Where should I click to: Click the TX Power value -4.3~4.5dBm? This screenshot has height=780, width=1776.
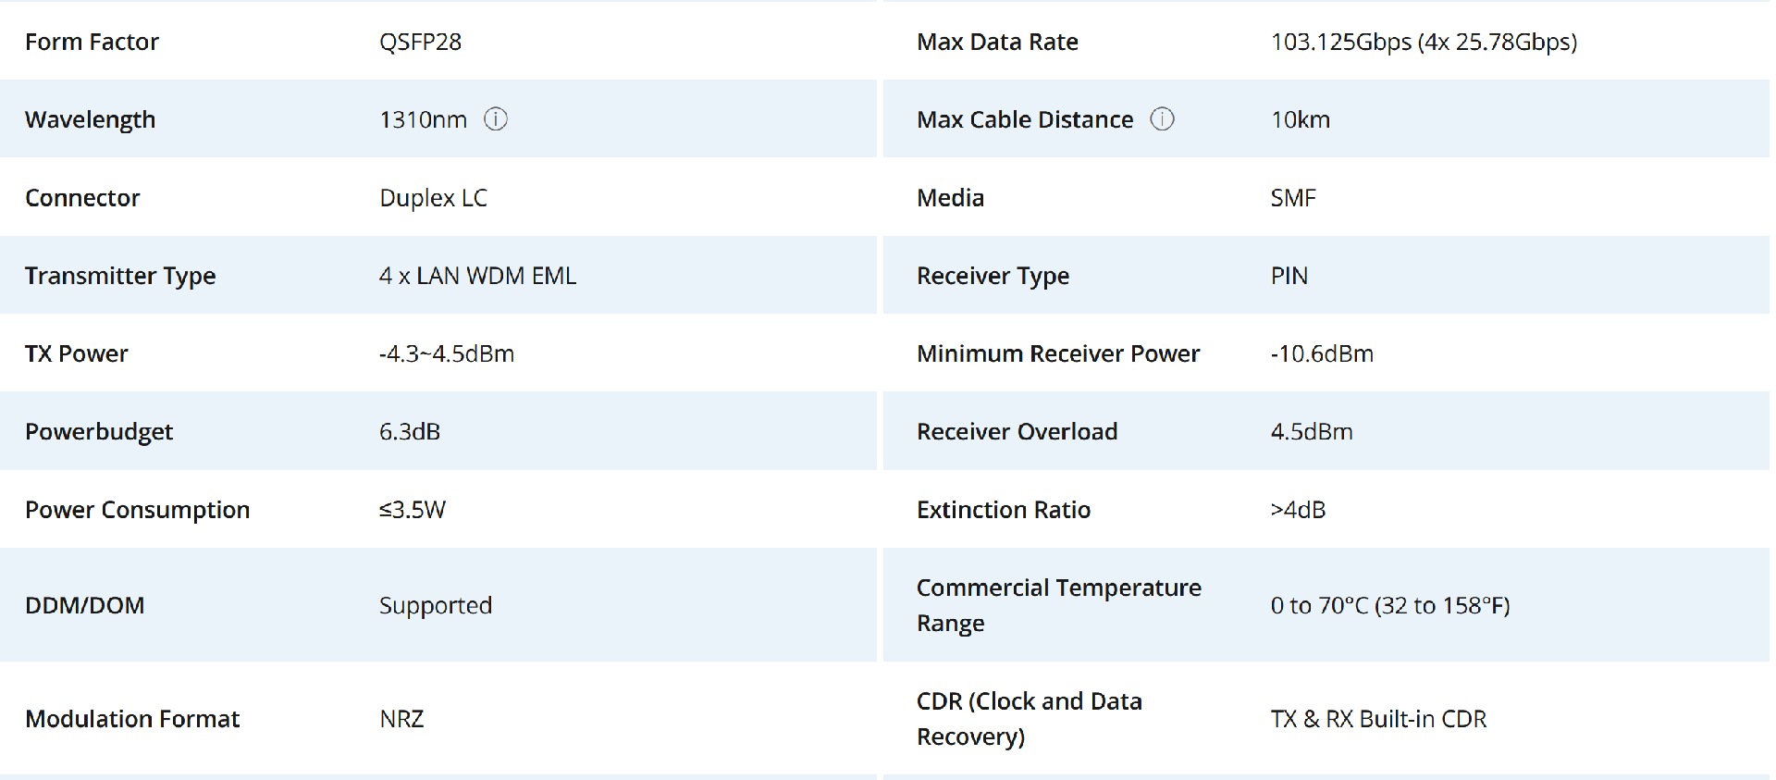tap(447, 353)
